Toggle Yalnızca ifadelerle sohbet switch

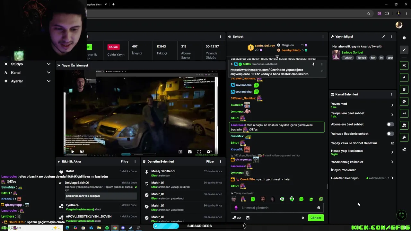coord(390,133)
